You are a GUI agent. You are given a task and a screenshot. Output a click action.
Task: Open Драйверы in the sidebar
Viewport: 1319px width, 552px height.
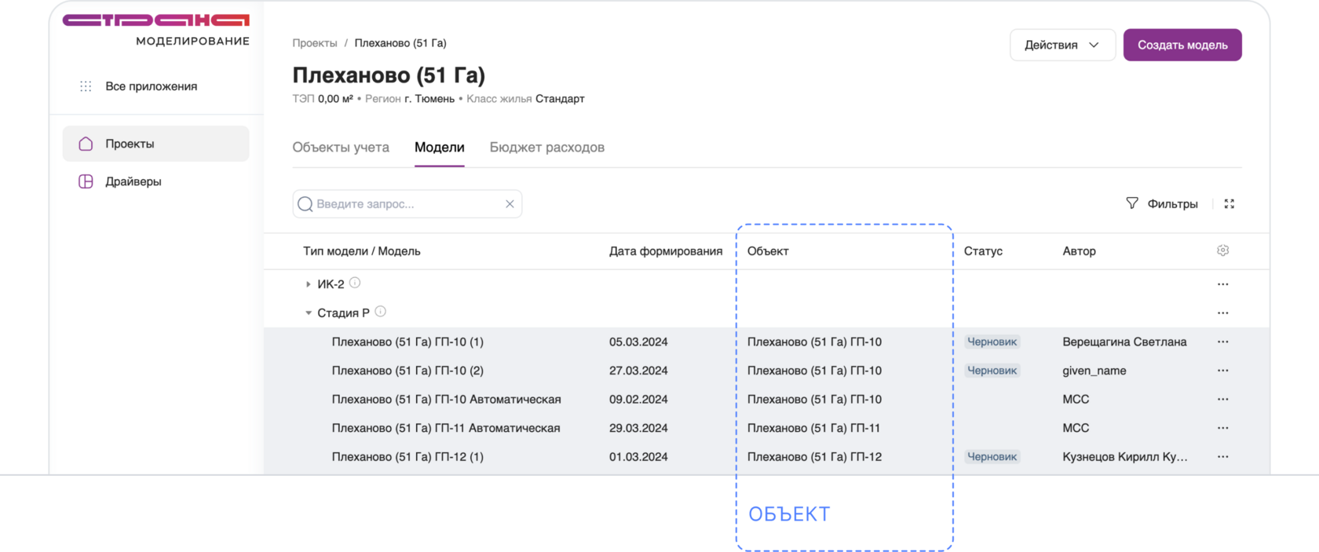click(133, 181)
